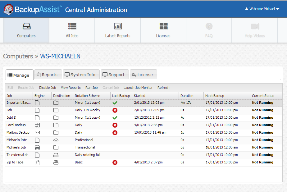Sort by the Destination column header
The image size is (287, 192).
[x=62, y=96]
